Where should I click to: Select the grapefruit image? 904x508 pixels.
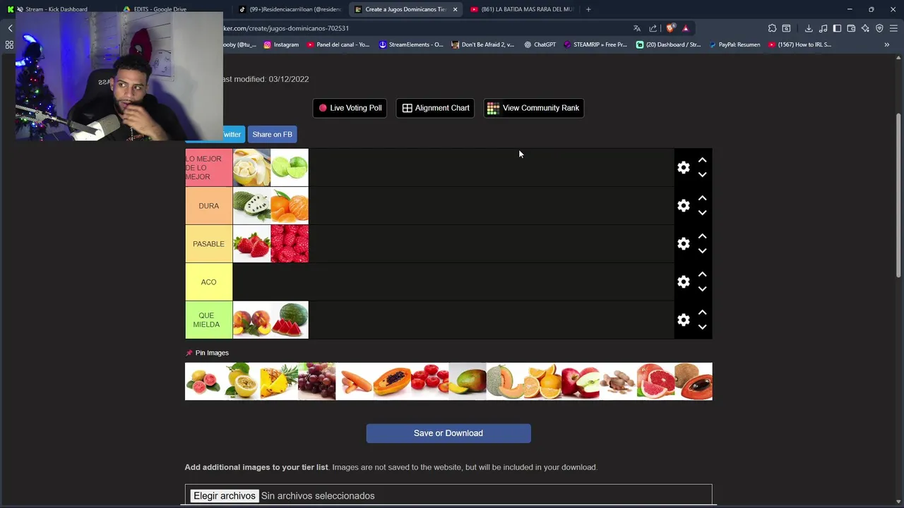655,381
